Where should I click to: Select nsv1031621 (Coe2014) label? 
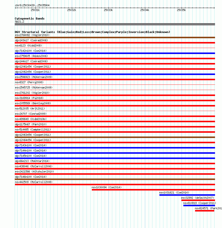pos(174,192)
